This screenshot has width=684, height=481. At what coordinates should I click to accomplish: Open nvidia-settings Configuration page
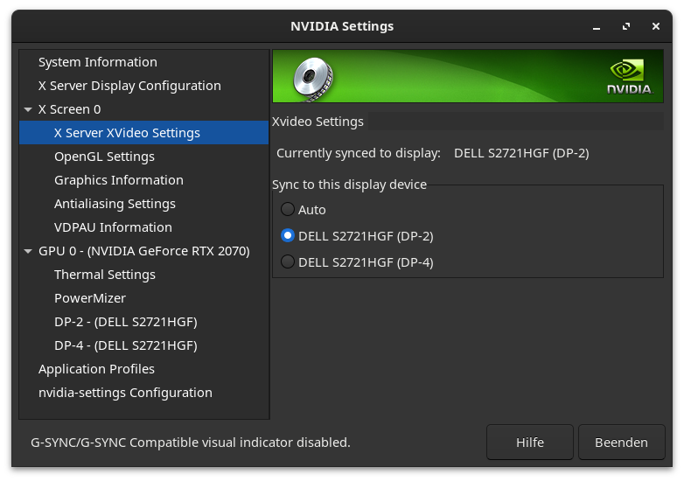(x=144, y=393)
